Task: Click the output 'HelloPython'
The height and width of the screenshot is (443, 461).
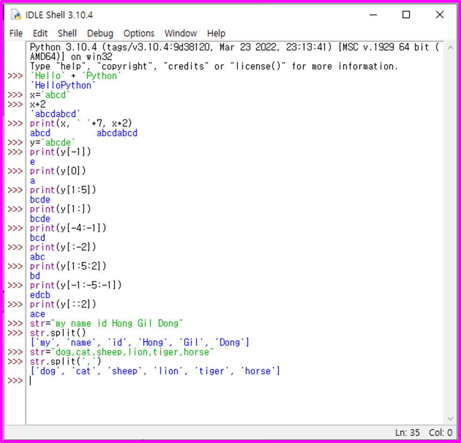Action: click(63, 85)
